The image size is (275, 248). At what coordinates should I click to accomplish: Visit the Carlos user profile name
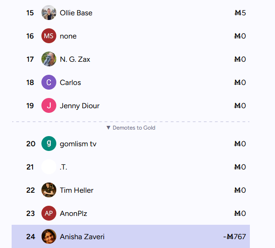pyautogui.click(x=70, y=83)
